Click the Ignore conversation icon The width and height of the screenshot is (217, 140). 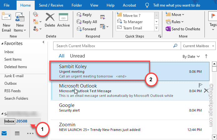(36, 14)
